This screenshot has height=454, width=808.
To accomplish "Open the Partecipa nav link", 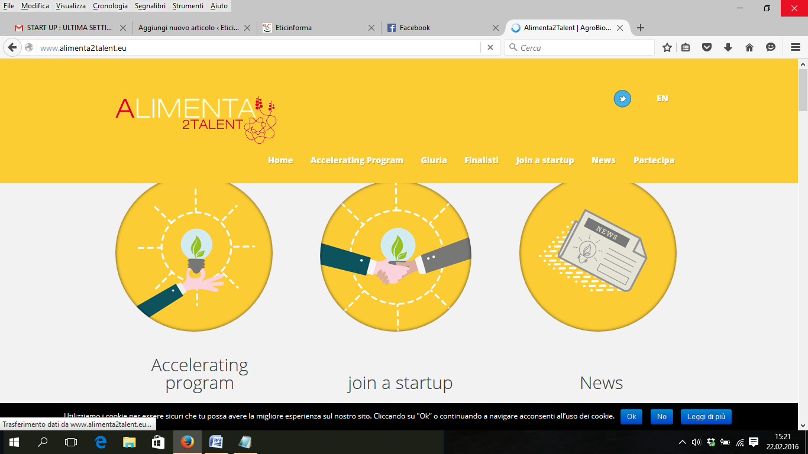I will (x=654, y=160).
